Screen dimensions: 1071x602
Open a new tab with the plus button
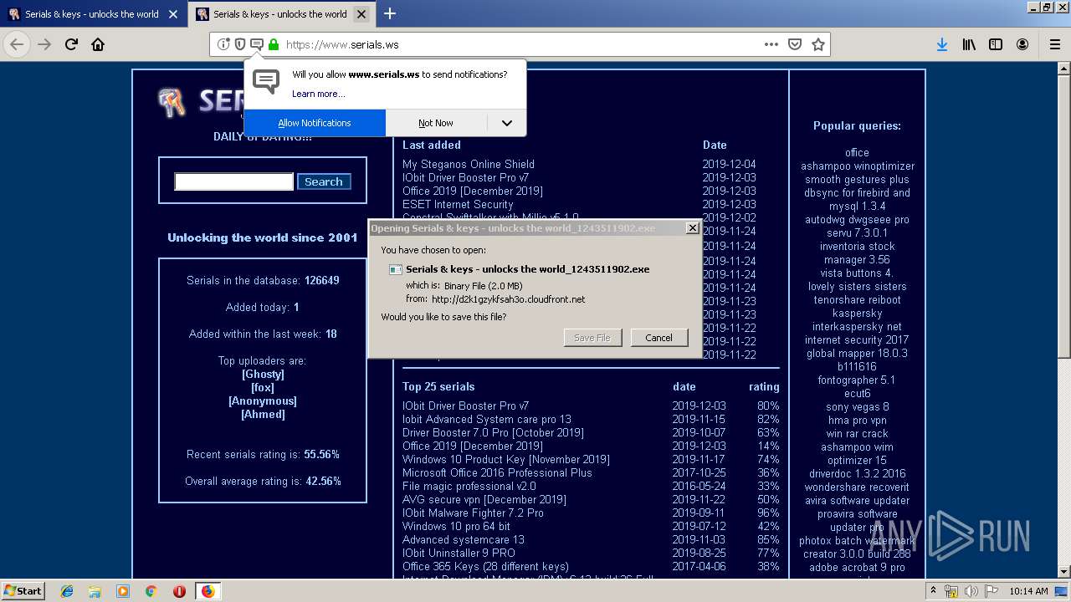tap(390, 13)
